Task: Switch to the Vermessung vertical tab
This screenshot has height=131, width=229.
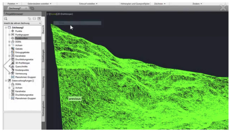Action: click(x=43, y=82)
